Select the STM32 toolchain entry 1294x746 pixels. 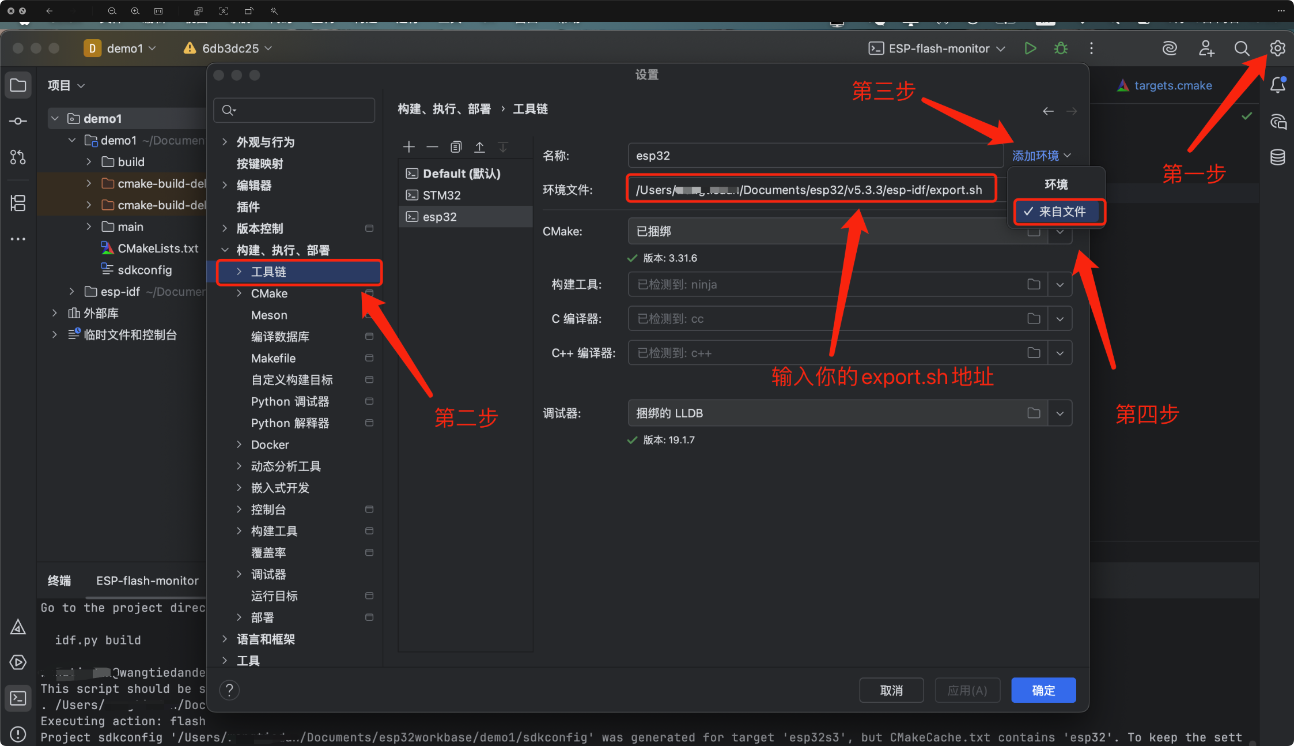[466, 195]
